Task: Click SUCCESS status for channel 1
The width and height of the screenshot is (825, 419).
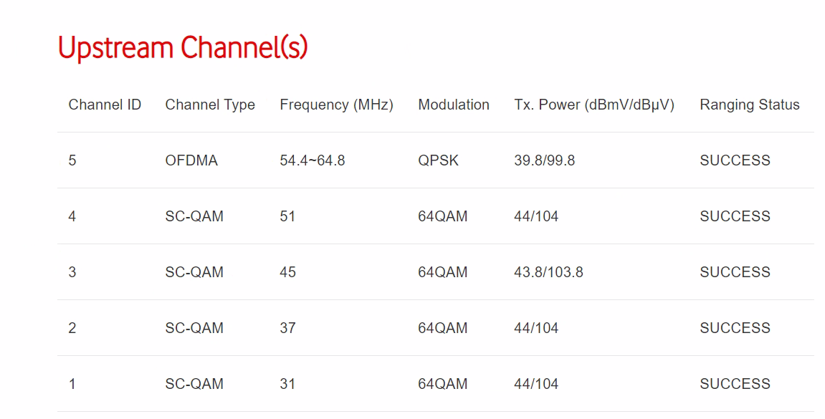Action: 735,384
